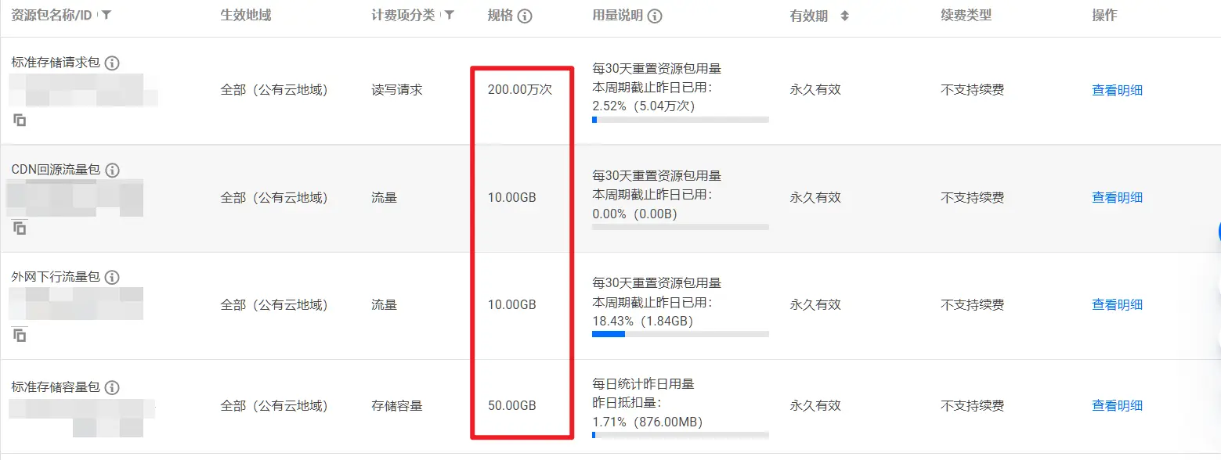Image resolution: width=1221 pixels, height=460 pixels.
Task: Click info icon beside 用量说明 header
Action: 655,16
